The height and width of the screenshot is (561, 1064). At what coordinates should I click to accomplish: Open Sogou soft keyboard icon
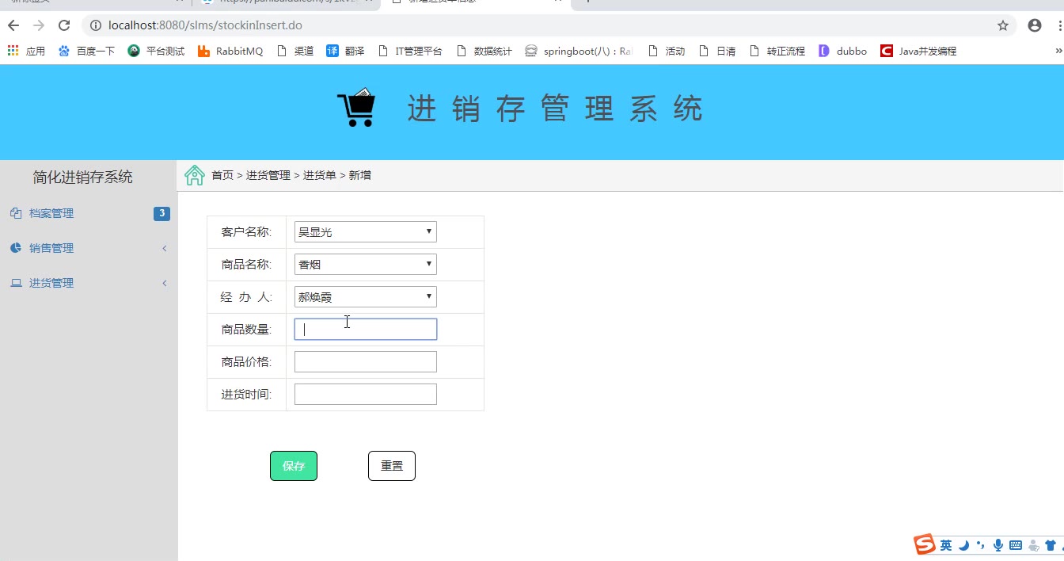point(1016,545)
